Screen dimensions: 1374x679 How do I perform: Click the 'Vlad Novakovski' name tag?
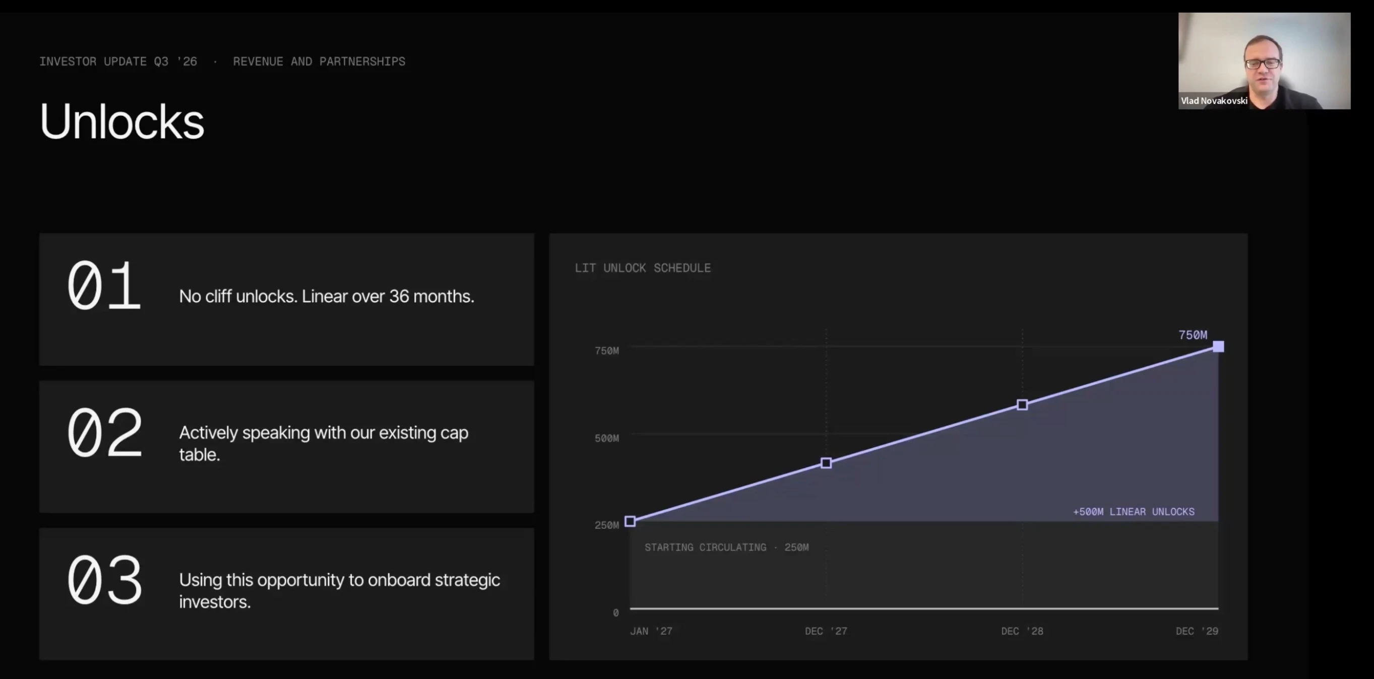click(1214, 101)
